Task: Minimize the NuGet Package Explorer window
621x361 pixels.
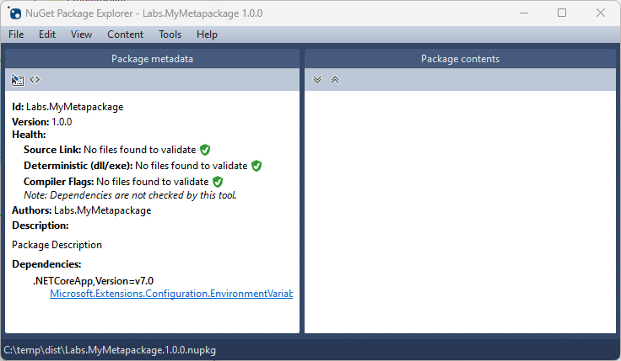Action: tap(524, 13)
